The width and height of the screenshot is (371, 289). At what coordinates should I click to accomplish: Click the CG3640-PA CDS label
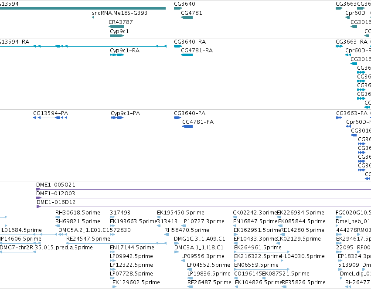click(190, 113)
